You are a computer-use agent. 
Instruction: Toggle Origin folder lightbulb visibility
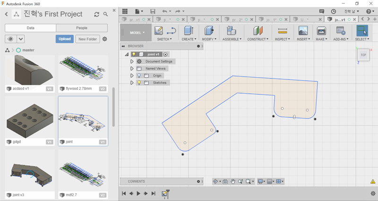pos(139,76)
